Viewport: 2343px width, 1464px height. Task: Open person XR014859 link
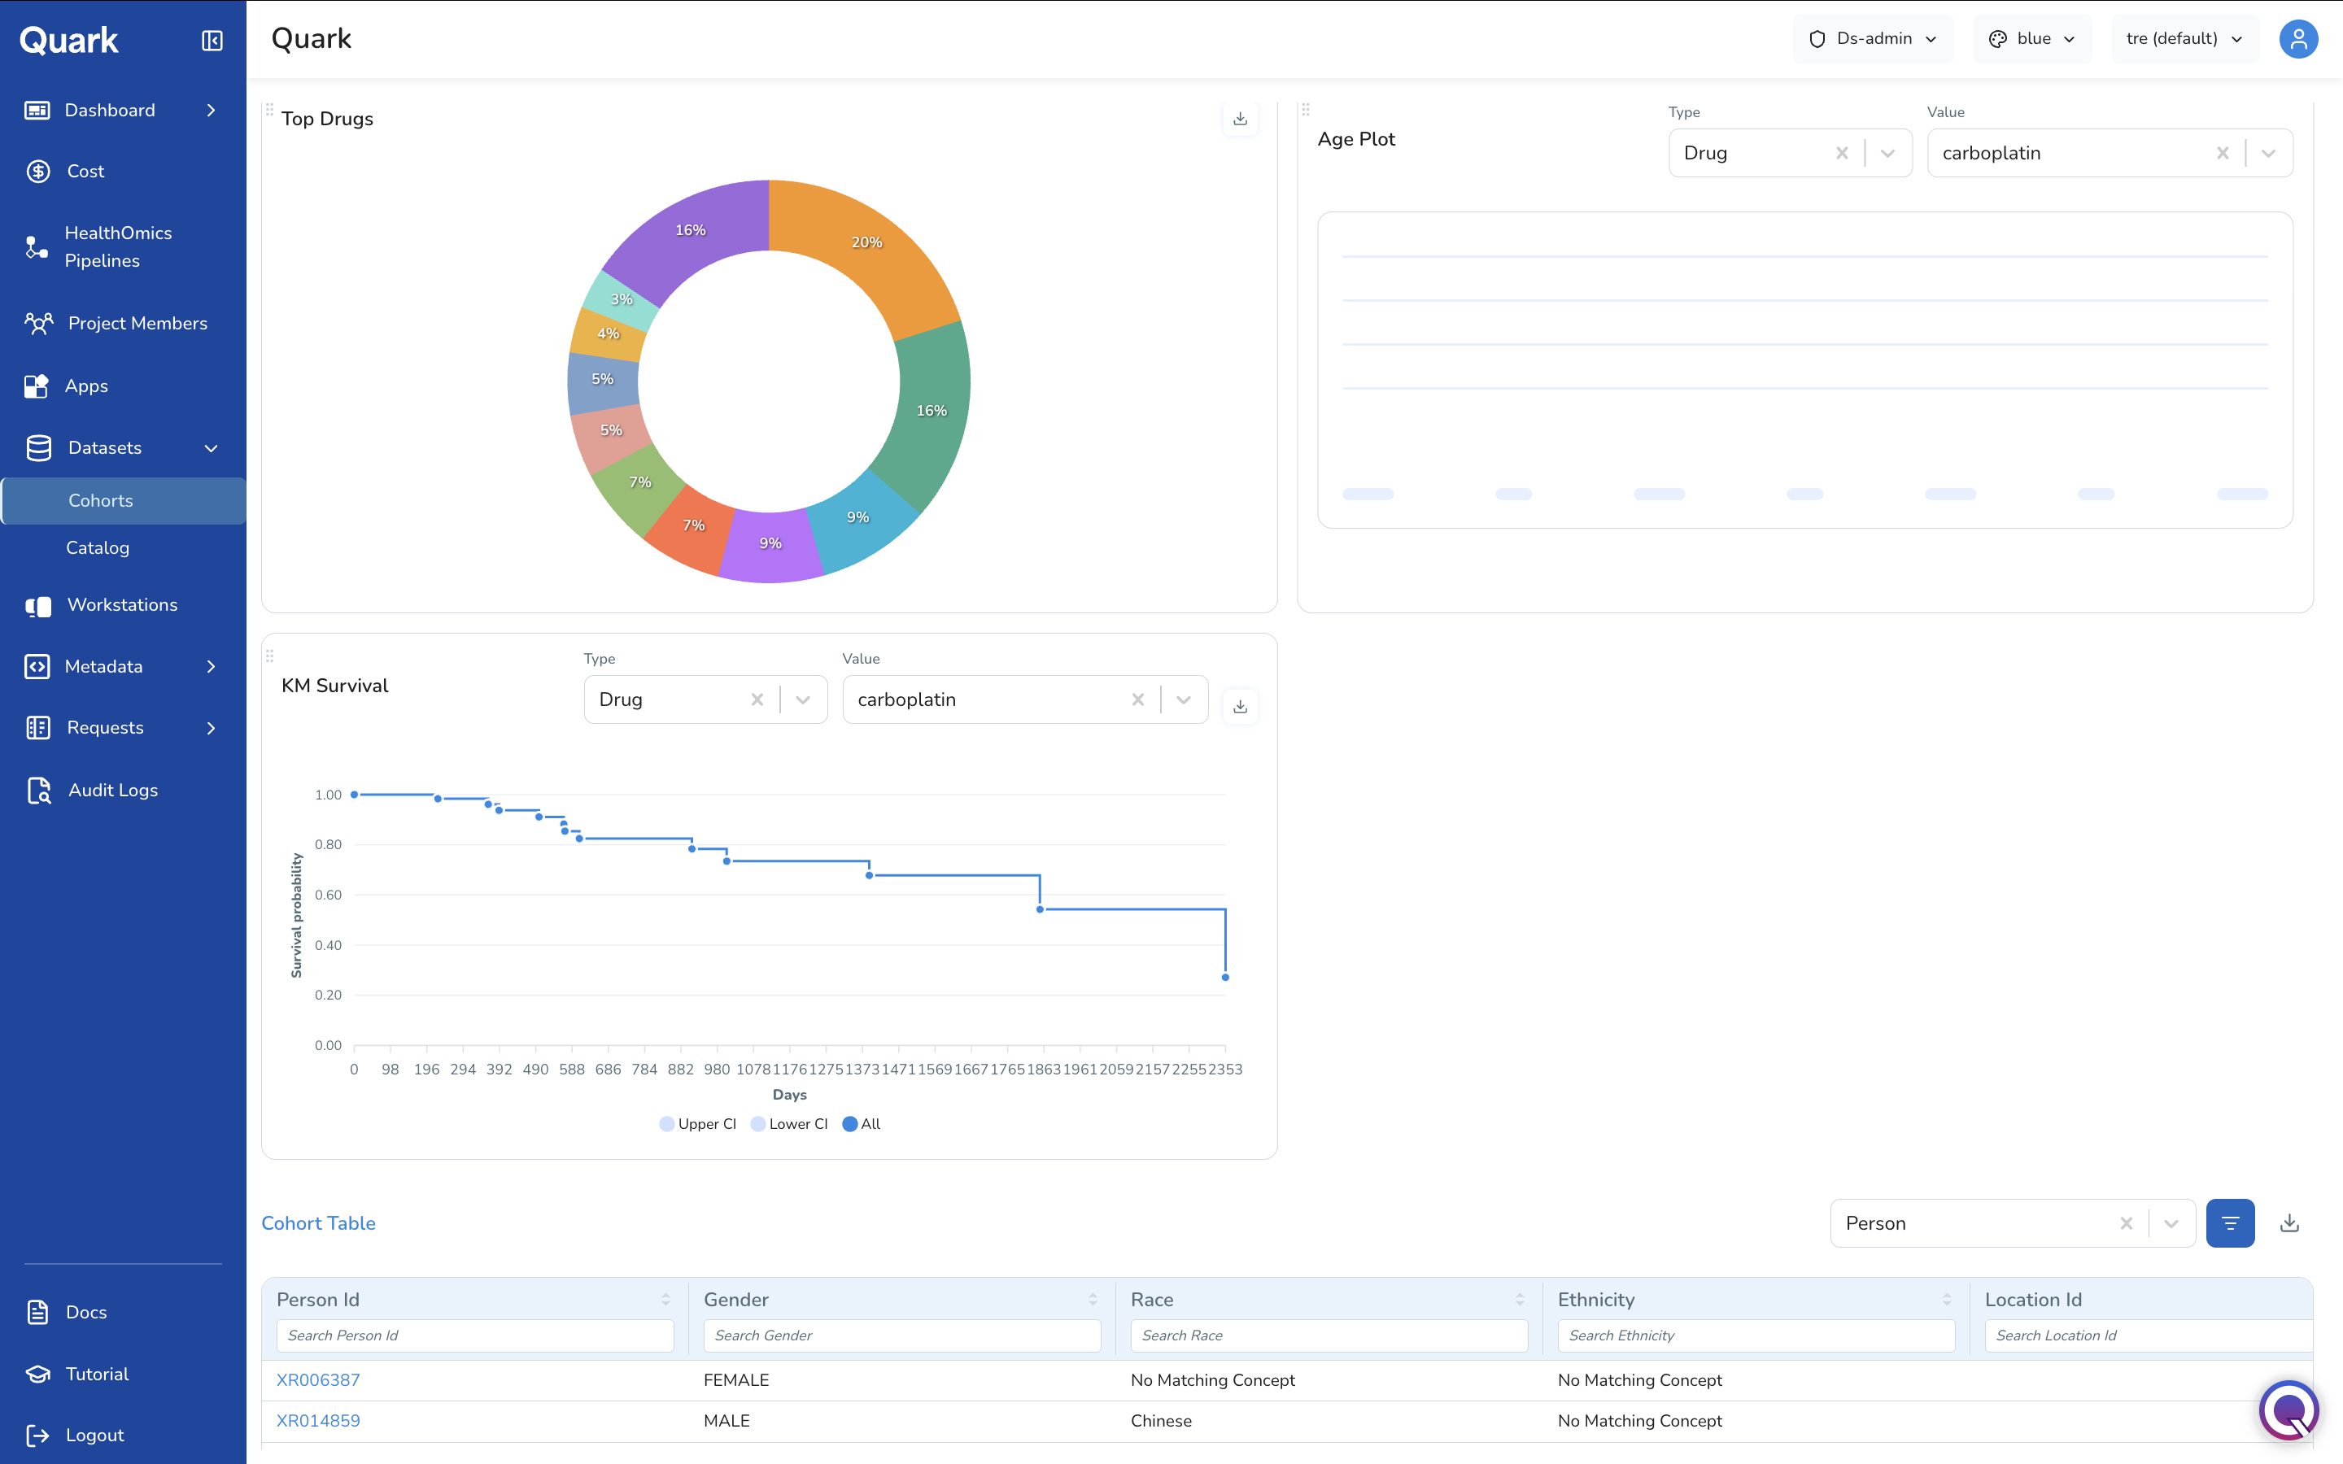coord(317,1420)
